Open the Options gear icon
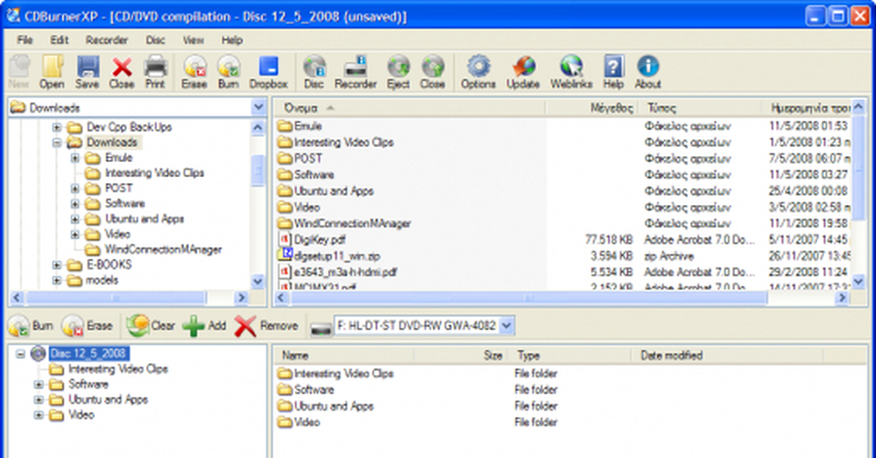This screenshot has height=458, width=876. [478, 72]
